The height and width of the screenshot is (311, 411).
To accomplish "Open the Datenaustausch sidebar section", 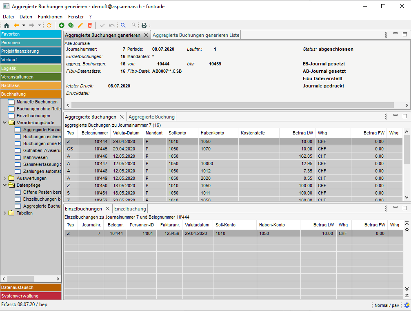I will [31, 287].
